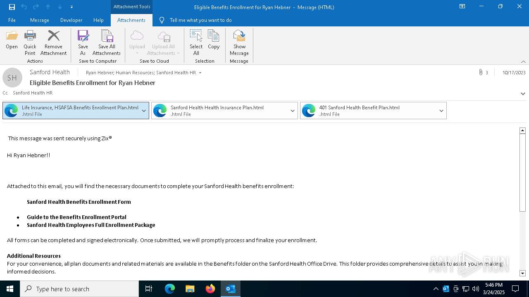Screen dimensions: 529x297
Task: Expand the recipients list arrow
Action: click(200, 73)
